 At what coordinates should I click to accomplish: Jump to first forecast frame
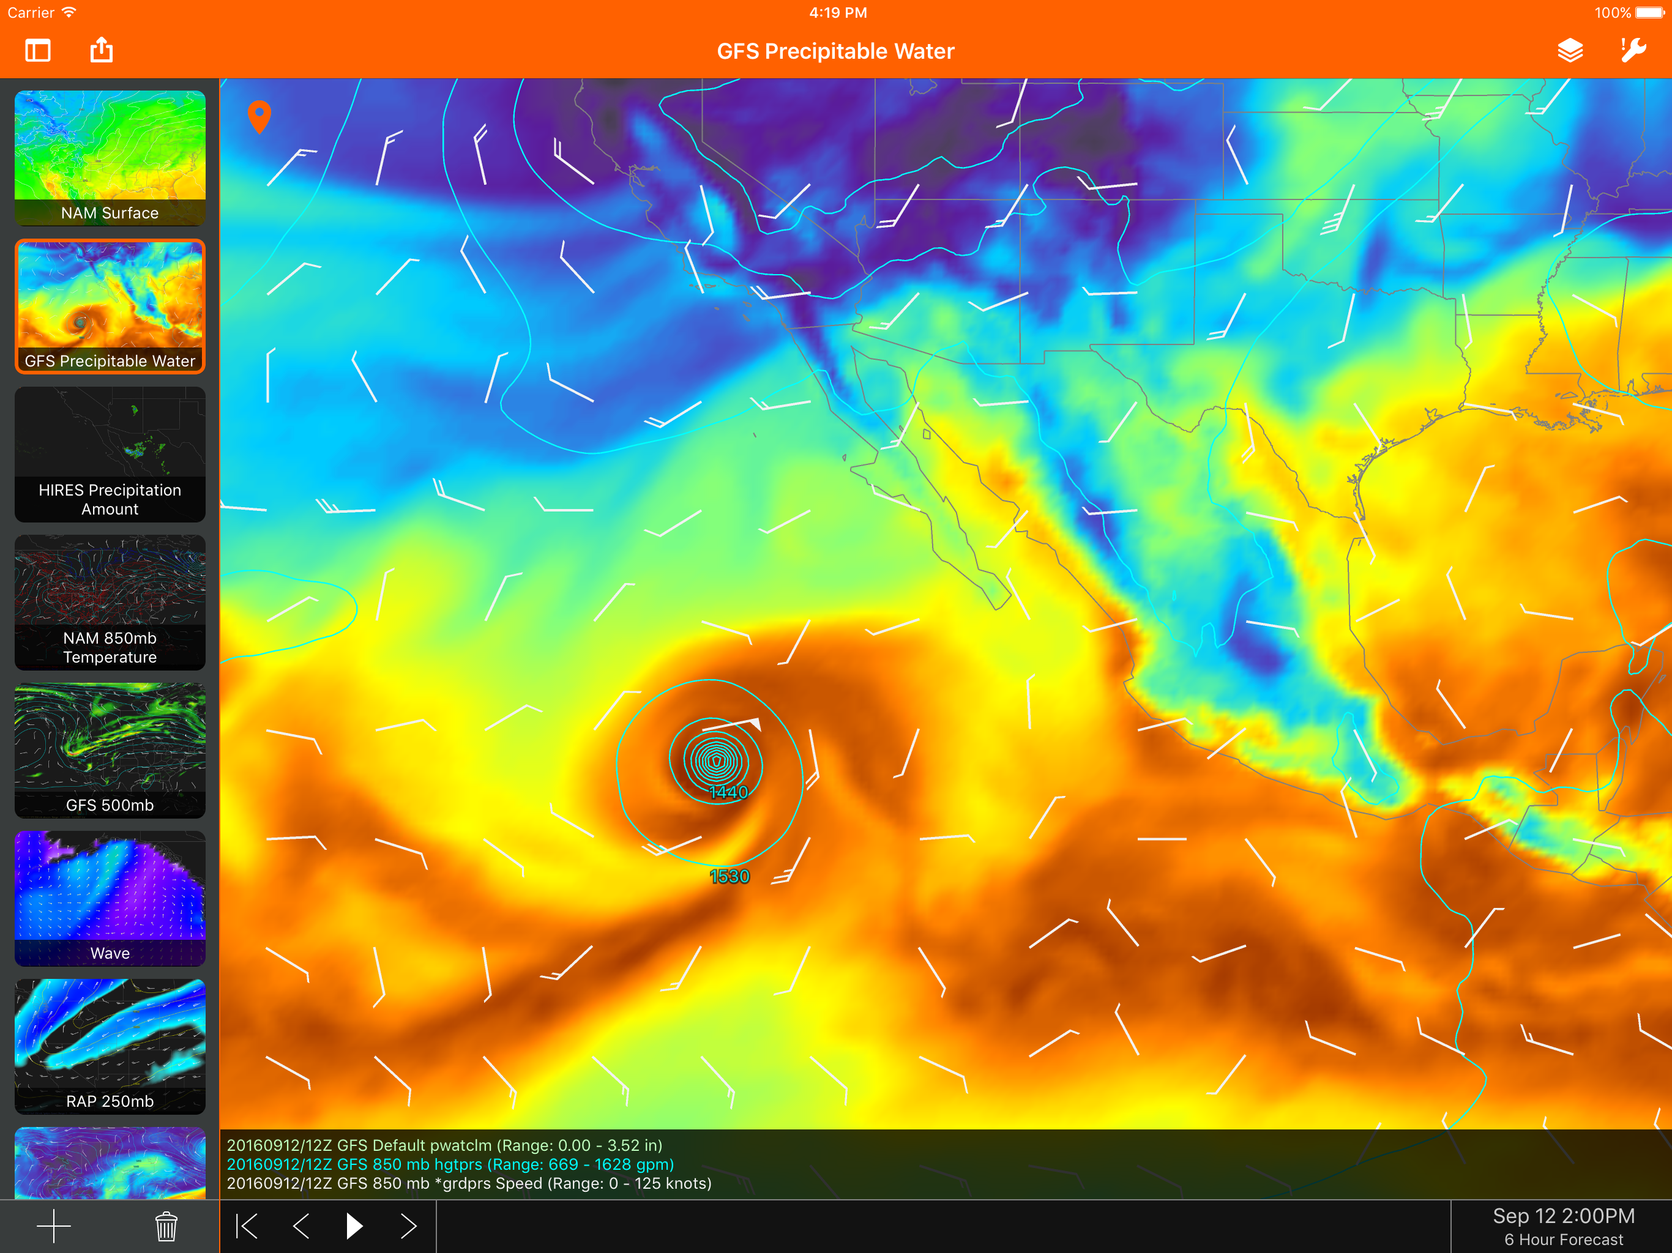247,1226
